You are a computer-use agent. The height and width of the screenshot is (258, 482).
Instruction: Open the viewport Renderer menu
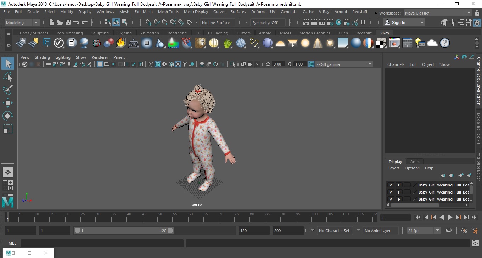pyautogui.click(x=100, y=57)
